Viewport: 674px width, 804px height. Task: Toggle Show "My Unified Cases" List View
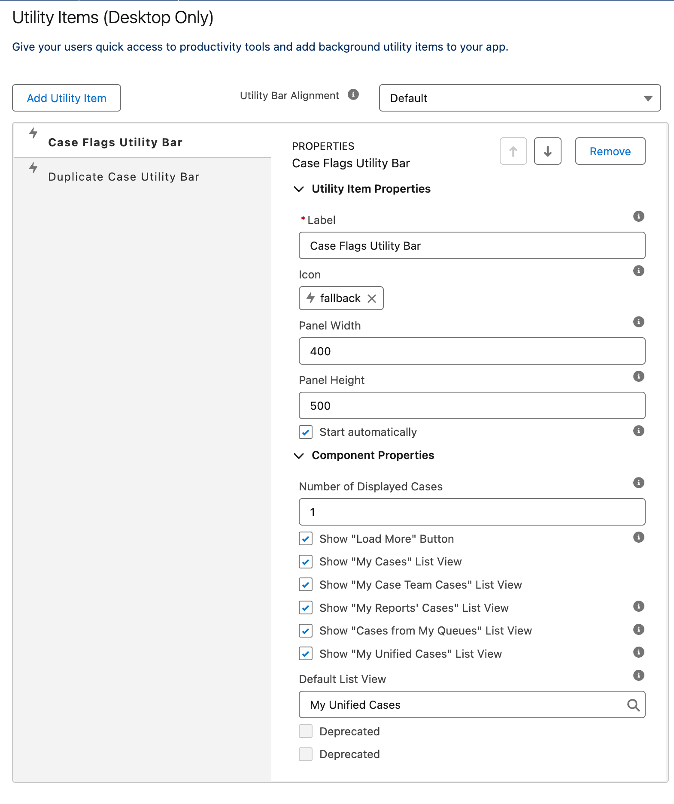(x=306, y=654)
